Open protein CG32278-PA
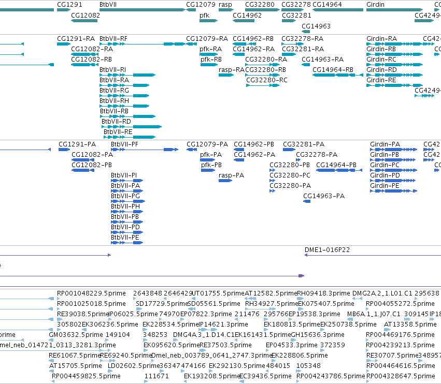The width and height of the screenshot is (441, 384). pyautogui.click(x=317, y=155)
